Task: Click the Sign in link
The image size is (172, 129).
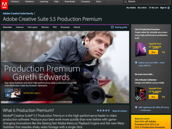Action: tap(163, 8)
